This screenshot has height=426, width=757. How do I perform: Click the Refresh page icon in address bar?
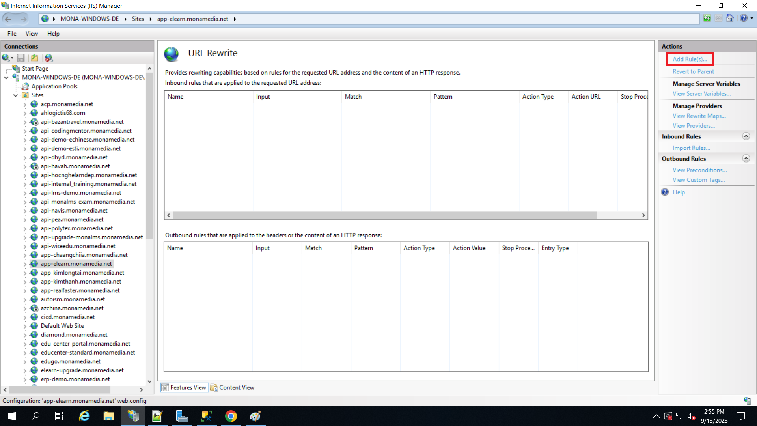(x=707, y=18)
